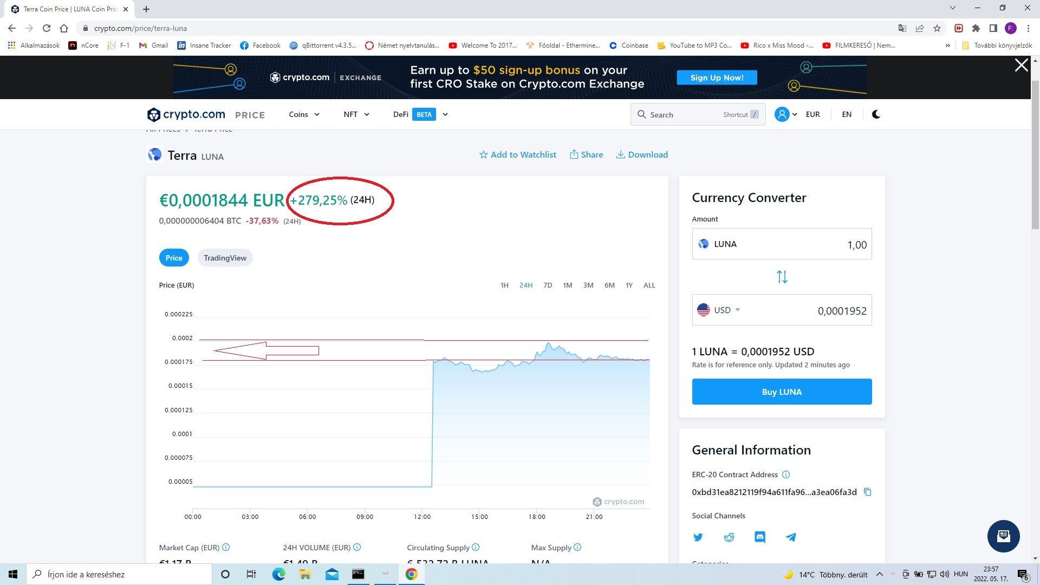This screenshot has width=1040, height=585.
Task: Open Chrome side panel icon
Action: click(993, 28)
